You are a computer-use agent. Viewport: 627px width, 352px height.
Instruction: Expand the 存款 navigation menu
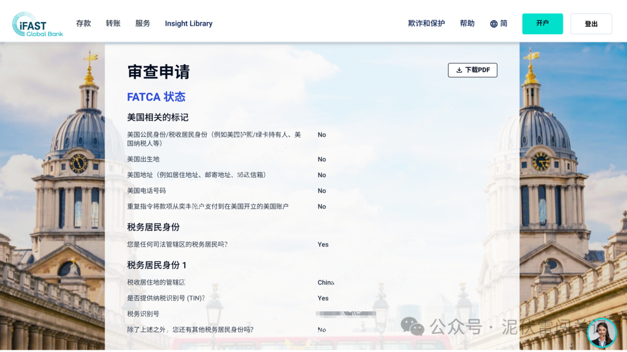coord(84,23)
